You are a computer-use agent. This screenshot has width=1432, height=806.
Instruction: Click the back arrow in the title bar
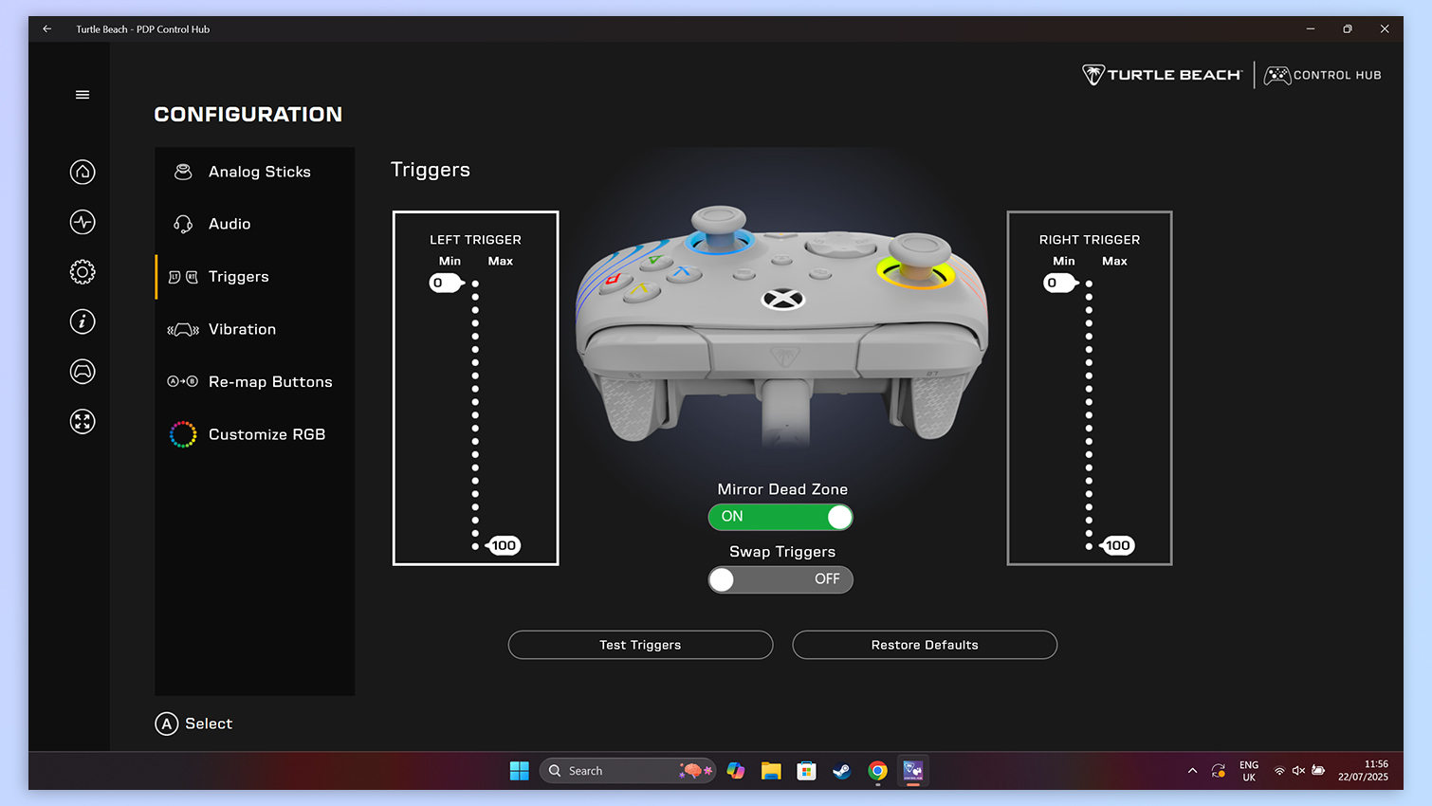47,29
